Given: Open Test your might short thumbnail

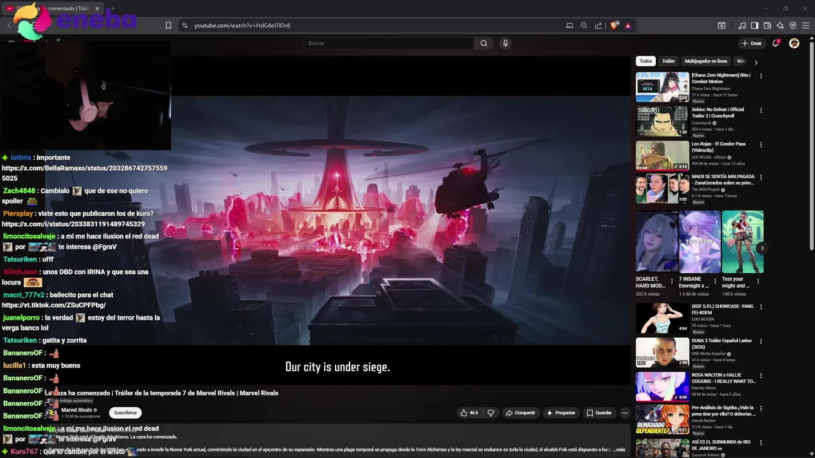Looking at the screenshot, I should click(742, 242).
